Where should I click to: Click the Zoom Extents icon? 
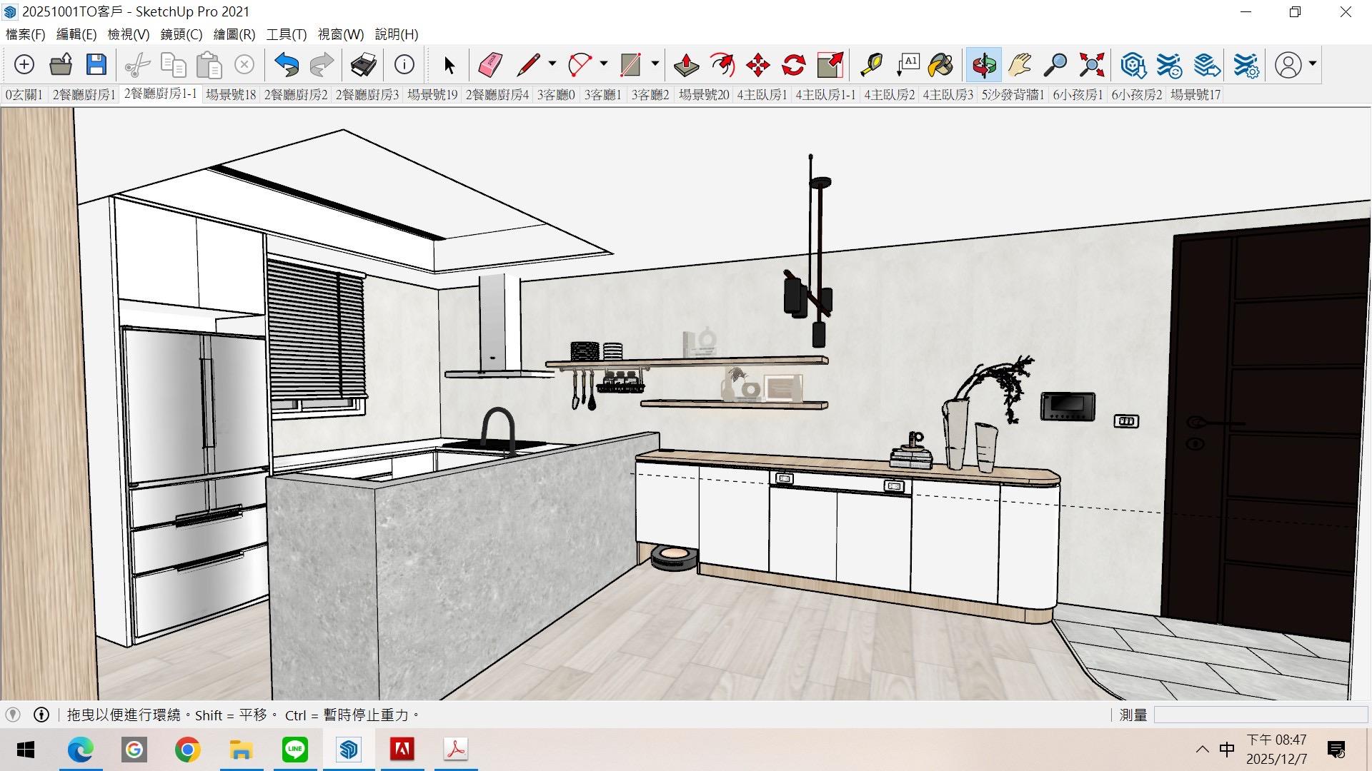[1092, 65]
